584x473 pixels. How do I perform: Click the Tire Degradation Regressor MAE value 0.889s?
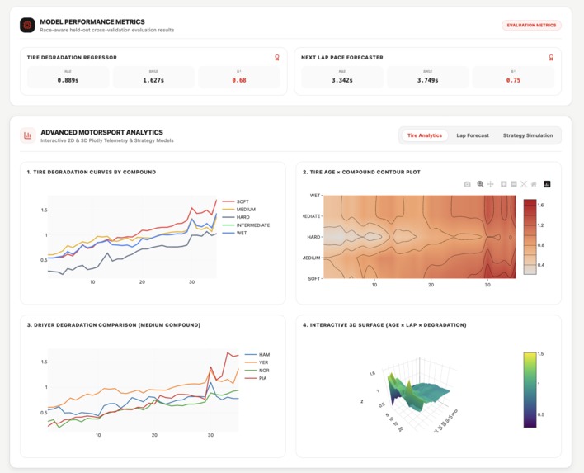point(68,80)
